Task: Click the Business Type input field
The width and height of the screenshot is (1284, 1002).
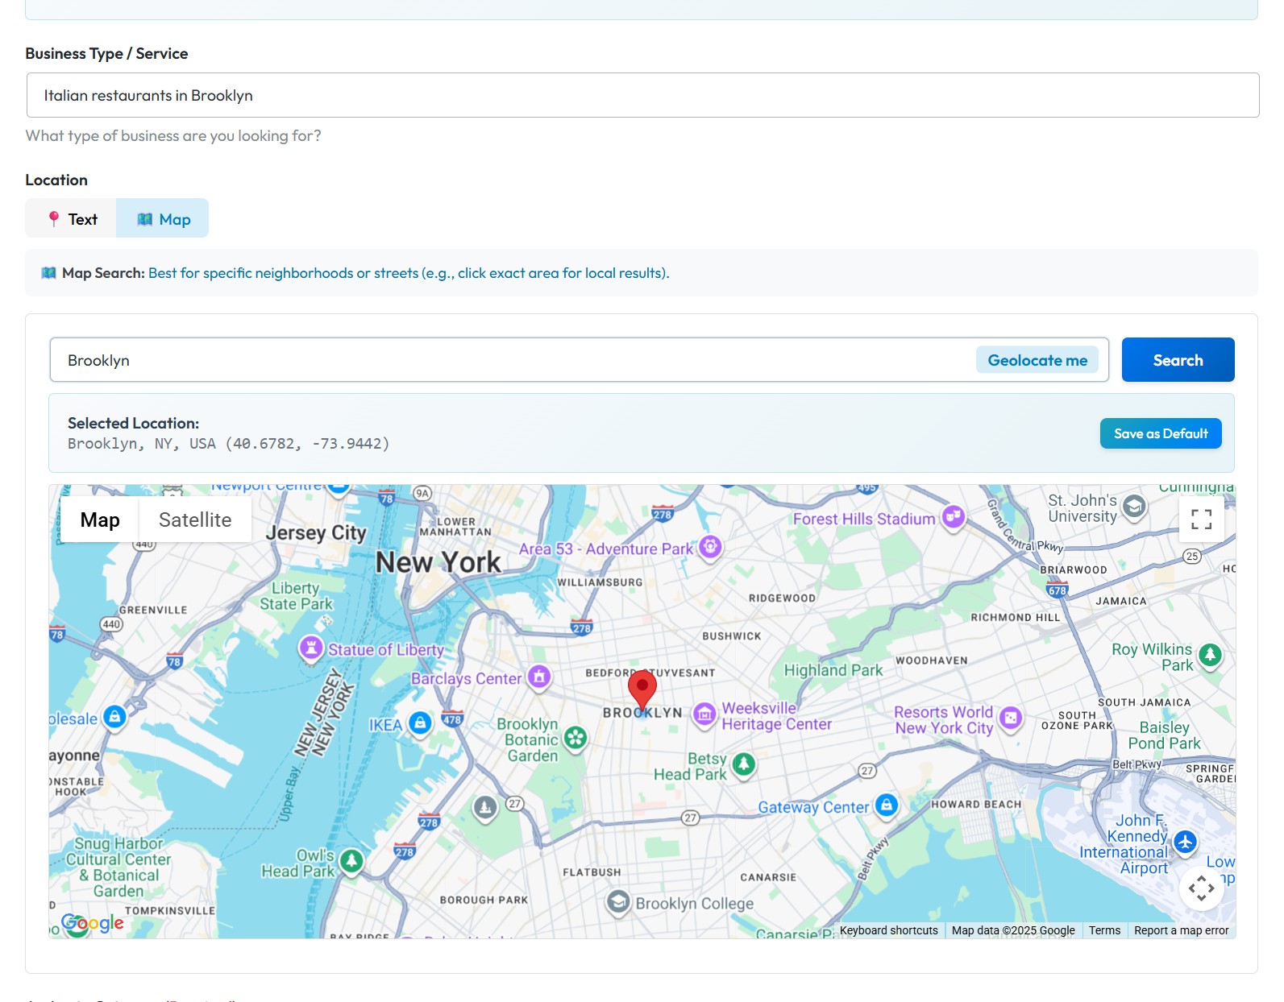Action: coord(642,96)
